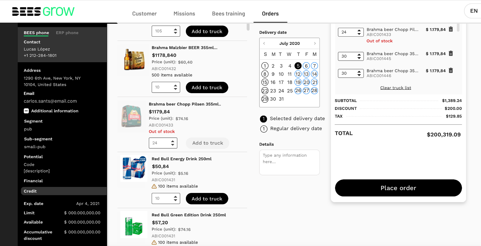This screenshot has width=481, height=246.
Task: Collapse the Additional information section
Action: point(27,111)
